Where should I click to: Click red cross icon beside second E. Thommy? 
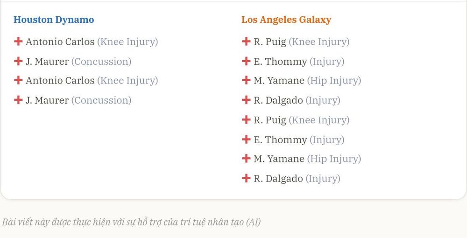click(246, 139)
